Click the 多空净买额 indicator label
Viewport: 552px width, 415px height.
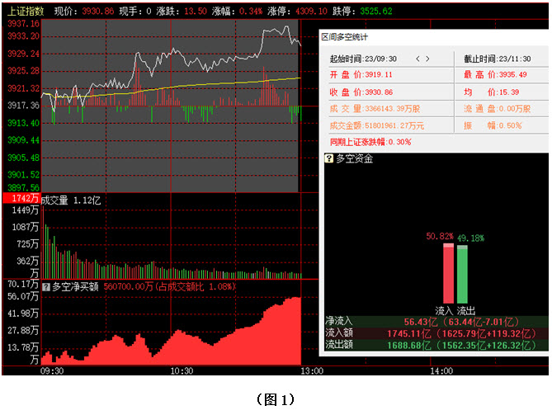tap(76, 287)
